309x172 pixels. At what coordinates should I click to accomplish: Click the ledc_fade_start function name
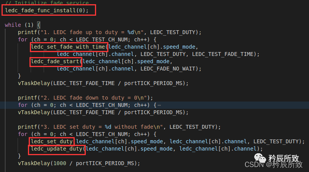[56, 61]
